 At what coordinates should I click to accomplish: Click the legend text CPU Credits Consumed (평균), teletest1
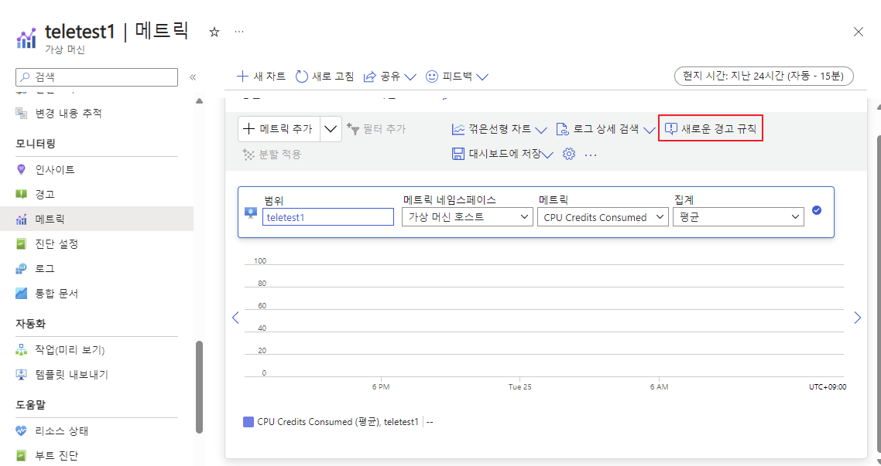tap(338, 422)
